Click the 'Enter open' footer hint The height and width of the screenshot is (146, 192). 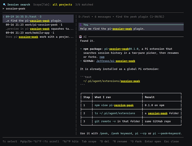pos(153,142)
